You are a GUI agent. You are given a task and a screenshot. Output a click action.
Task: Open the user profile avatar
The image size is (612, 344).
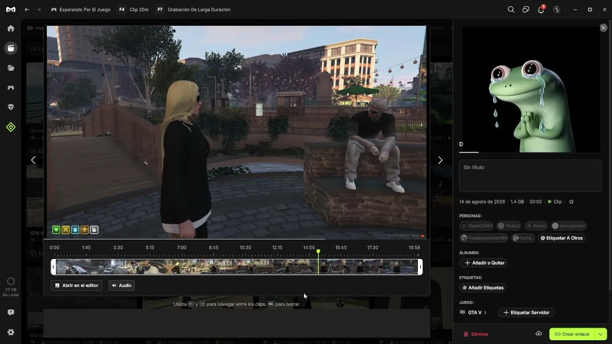(x=556, y=10)
